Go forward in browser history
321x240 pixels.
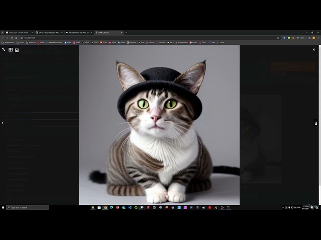pyautogui.click(x=7, y=38)
